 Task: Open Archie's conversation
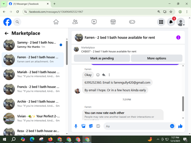pyautogui.click(x=33, y=104)
